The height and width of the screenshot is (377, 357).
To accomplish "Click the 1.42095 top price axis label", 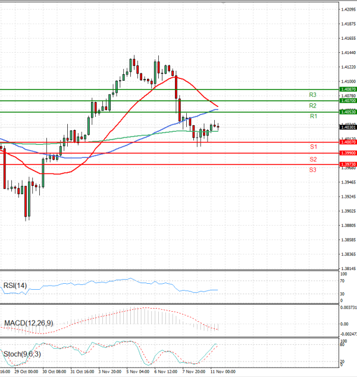I will click(347, 10).
